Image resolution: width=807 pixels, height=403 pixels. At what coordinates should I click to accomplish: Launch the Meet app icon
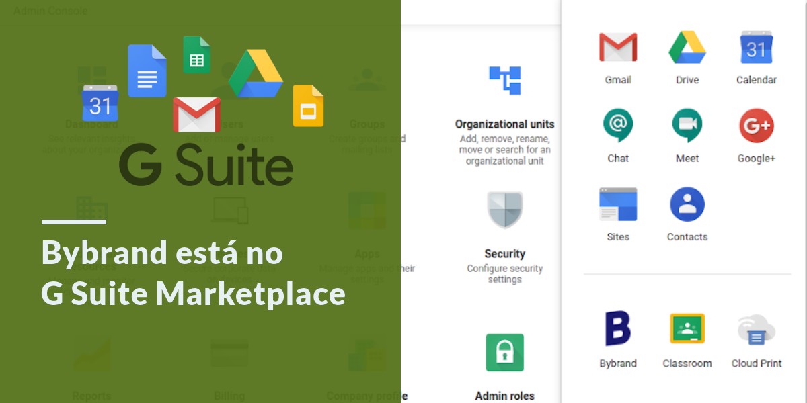(687, 126)
